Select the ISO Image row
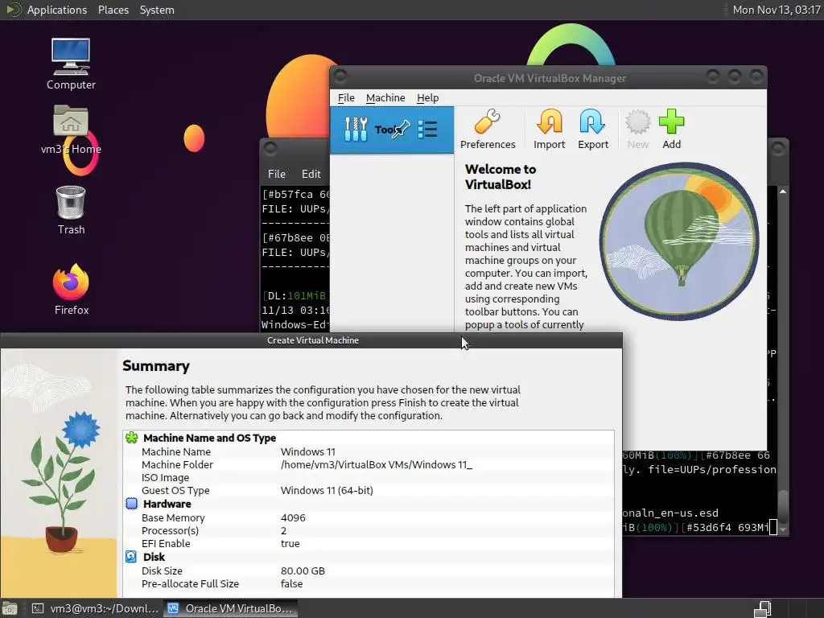 (369, 477)
